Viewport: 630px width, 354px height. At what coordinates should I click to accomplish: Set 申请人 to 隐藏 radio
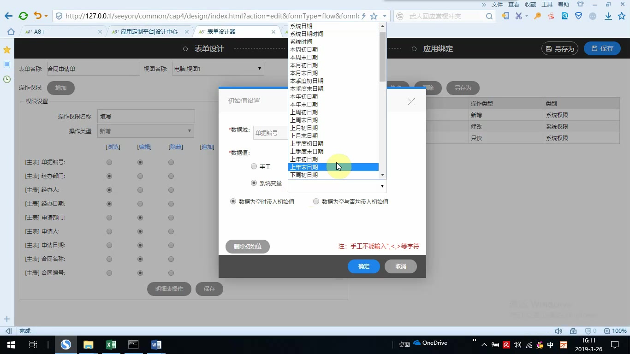[171, 231]
